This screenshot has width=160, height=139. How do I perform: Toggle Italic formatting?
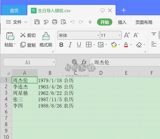(70, 45)
